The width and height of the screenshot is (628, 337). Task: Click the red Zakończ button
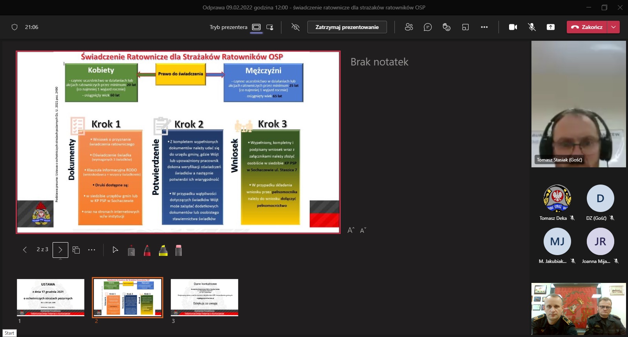tap(587, 27)
